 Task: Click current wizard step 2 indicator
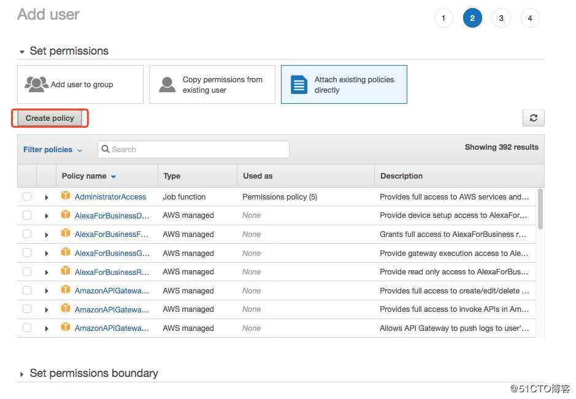click(x=472, y=18)
